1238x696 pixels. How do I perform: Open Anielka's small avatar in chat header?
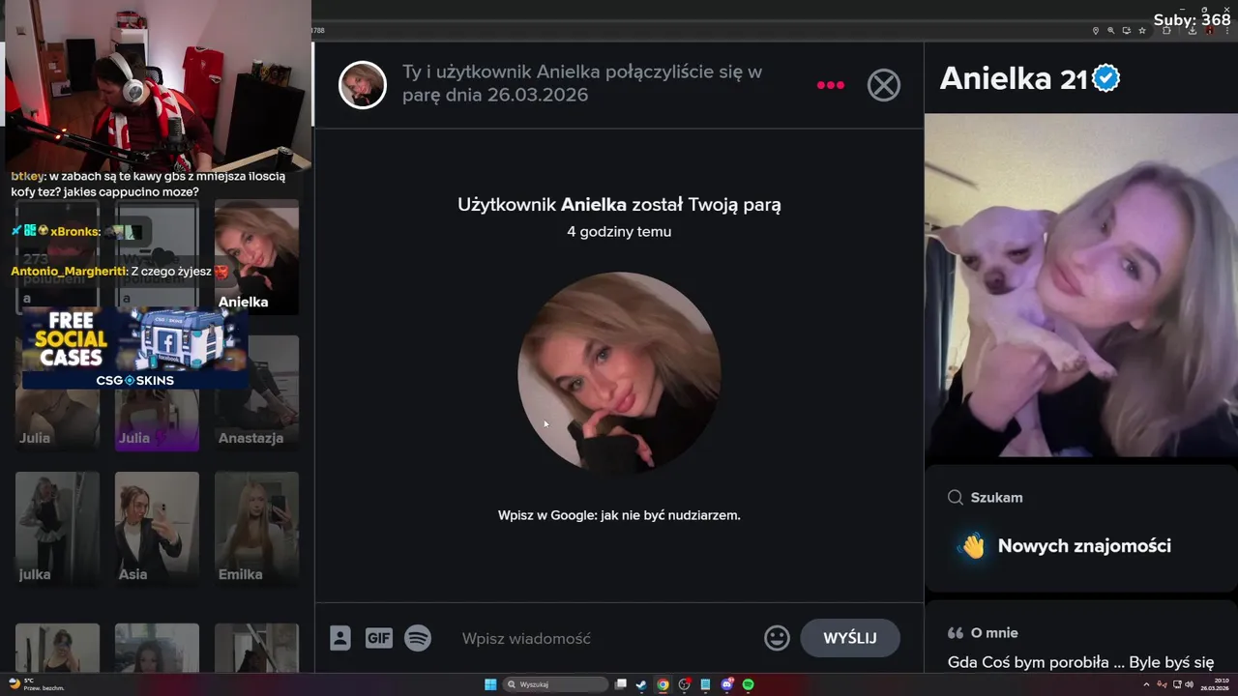(363, 85)
